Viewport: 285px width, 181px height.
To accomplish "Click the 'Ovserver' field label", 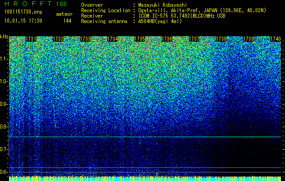I will point(92,5).
